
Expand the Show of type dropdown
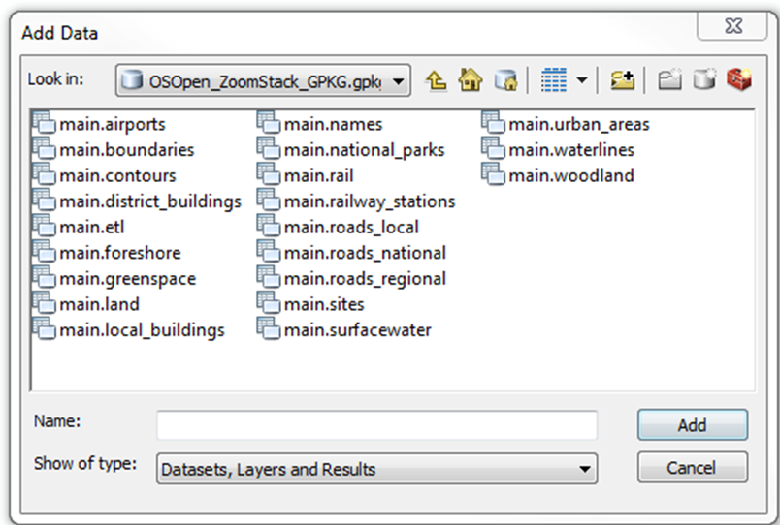[x=585, y=469]
